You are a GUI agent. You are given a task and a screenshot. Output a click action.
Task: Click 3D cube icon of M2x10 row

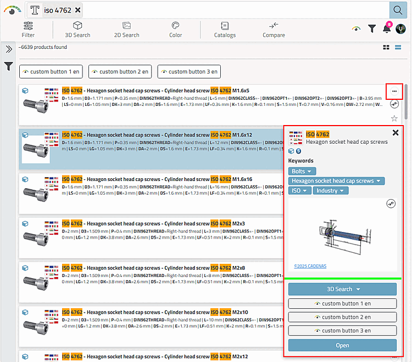(x=25, y=312)
